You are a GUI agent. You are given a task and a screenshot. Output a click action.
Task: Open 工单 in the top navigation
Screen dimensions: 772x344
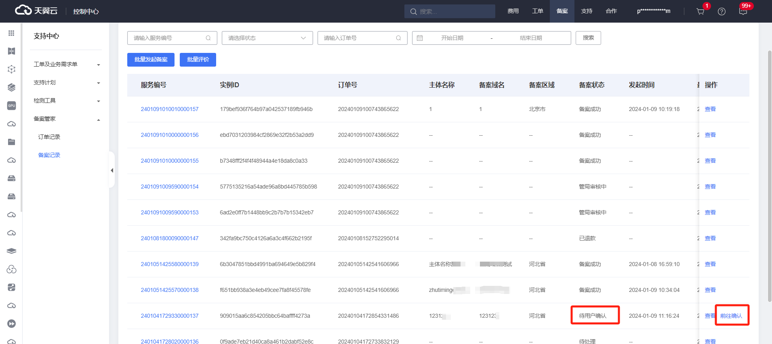(x=538, y=11)
